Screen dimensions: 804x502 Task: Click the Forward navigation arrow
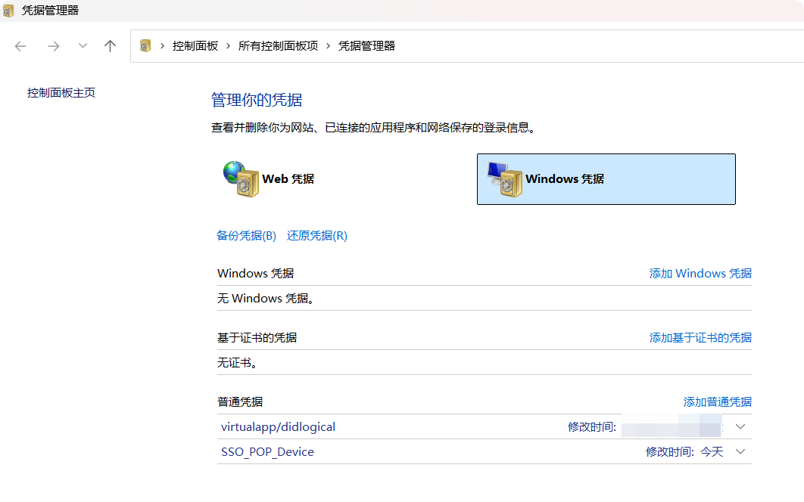tap(53, 46)
